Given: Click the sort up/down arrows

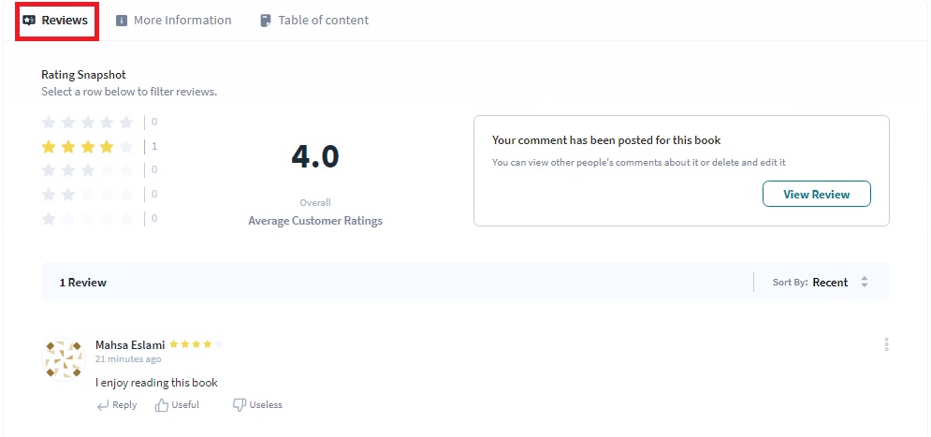Looking at the screenshot, I should point(865,283).
